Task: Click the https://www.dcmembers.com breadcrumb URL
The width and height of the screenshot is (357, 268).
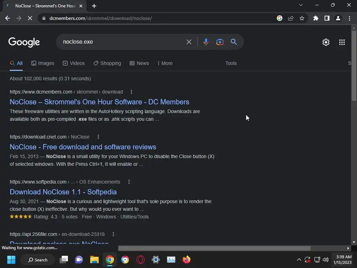Action: (x=41, y=92)
